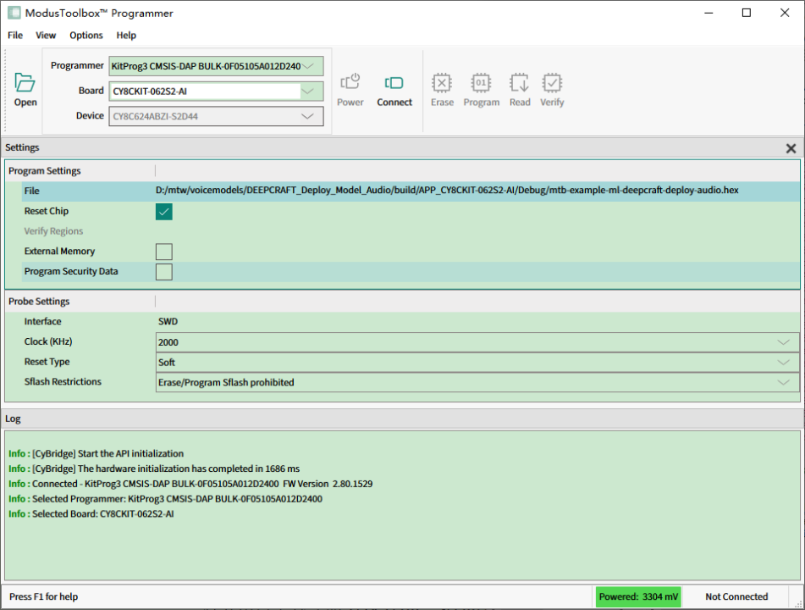Viewport: 805px width, 610px height.
Task: Click the toolbar drag handle left of Open
Action: pyautogui.click(x=6, y=91)
